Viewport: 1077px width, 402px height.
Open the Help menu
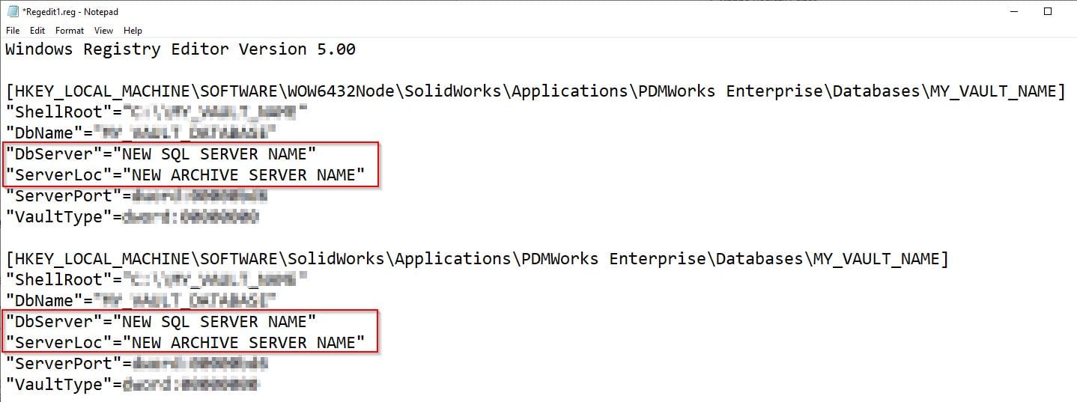click(x=133, y=31)
